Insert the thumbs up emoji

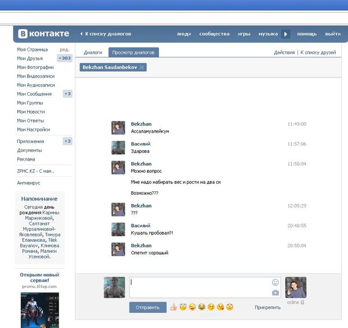tap(173, 307)
